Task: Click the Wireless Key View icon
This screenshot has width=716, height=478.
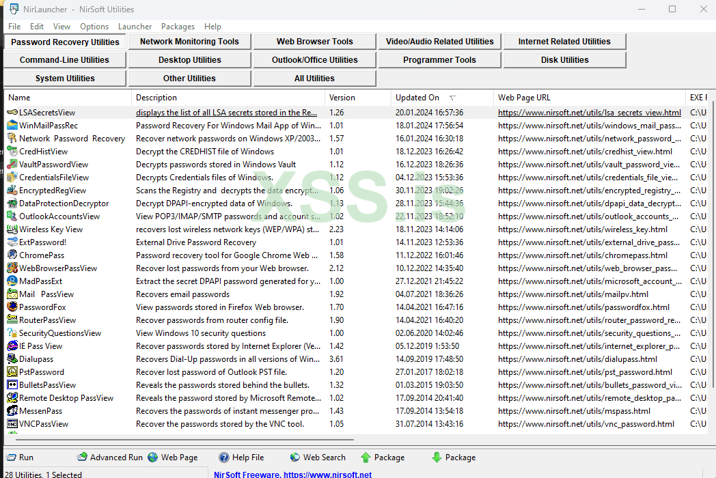Action: 12,229
